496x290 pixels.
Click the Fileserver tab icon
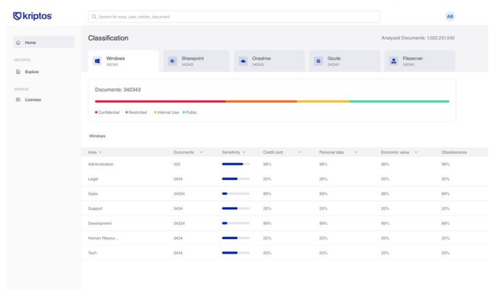[394, 61]
